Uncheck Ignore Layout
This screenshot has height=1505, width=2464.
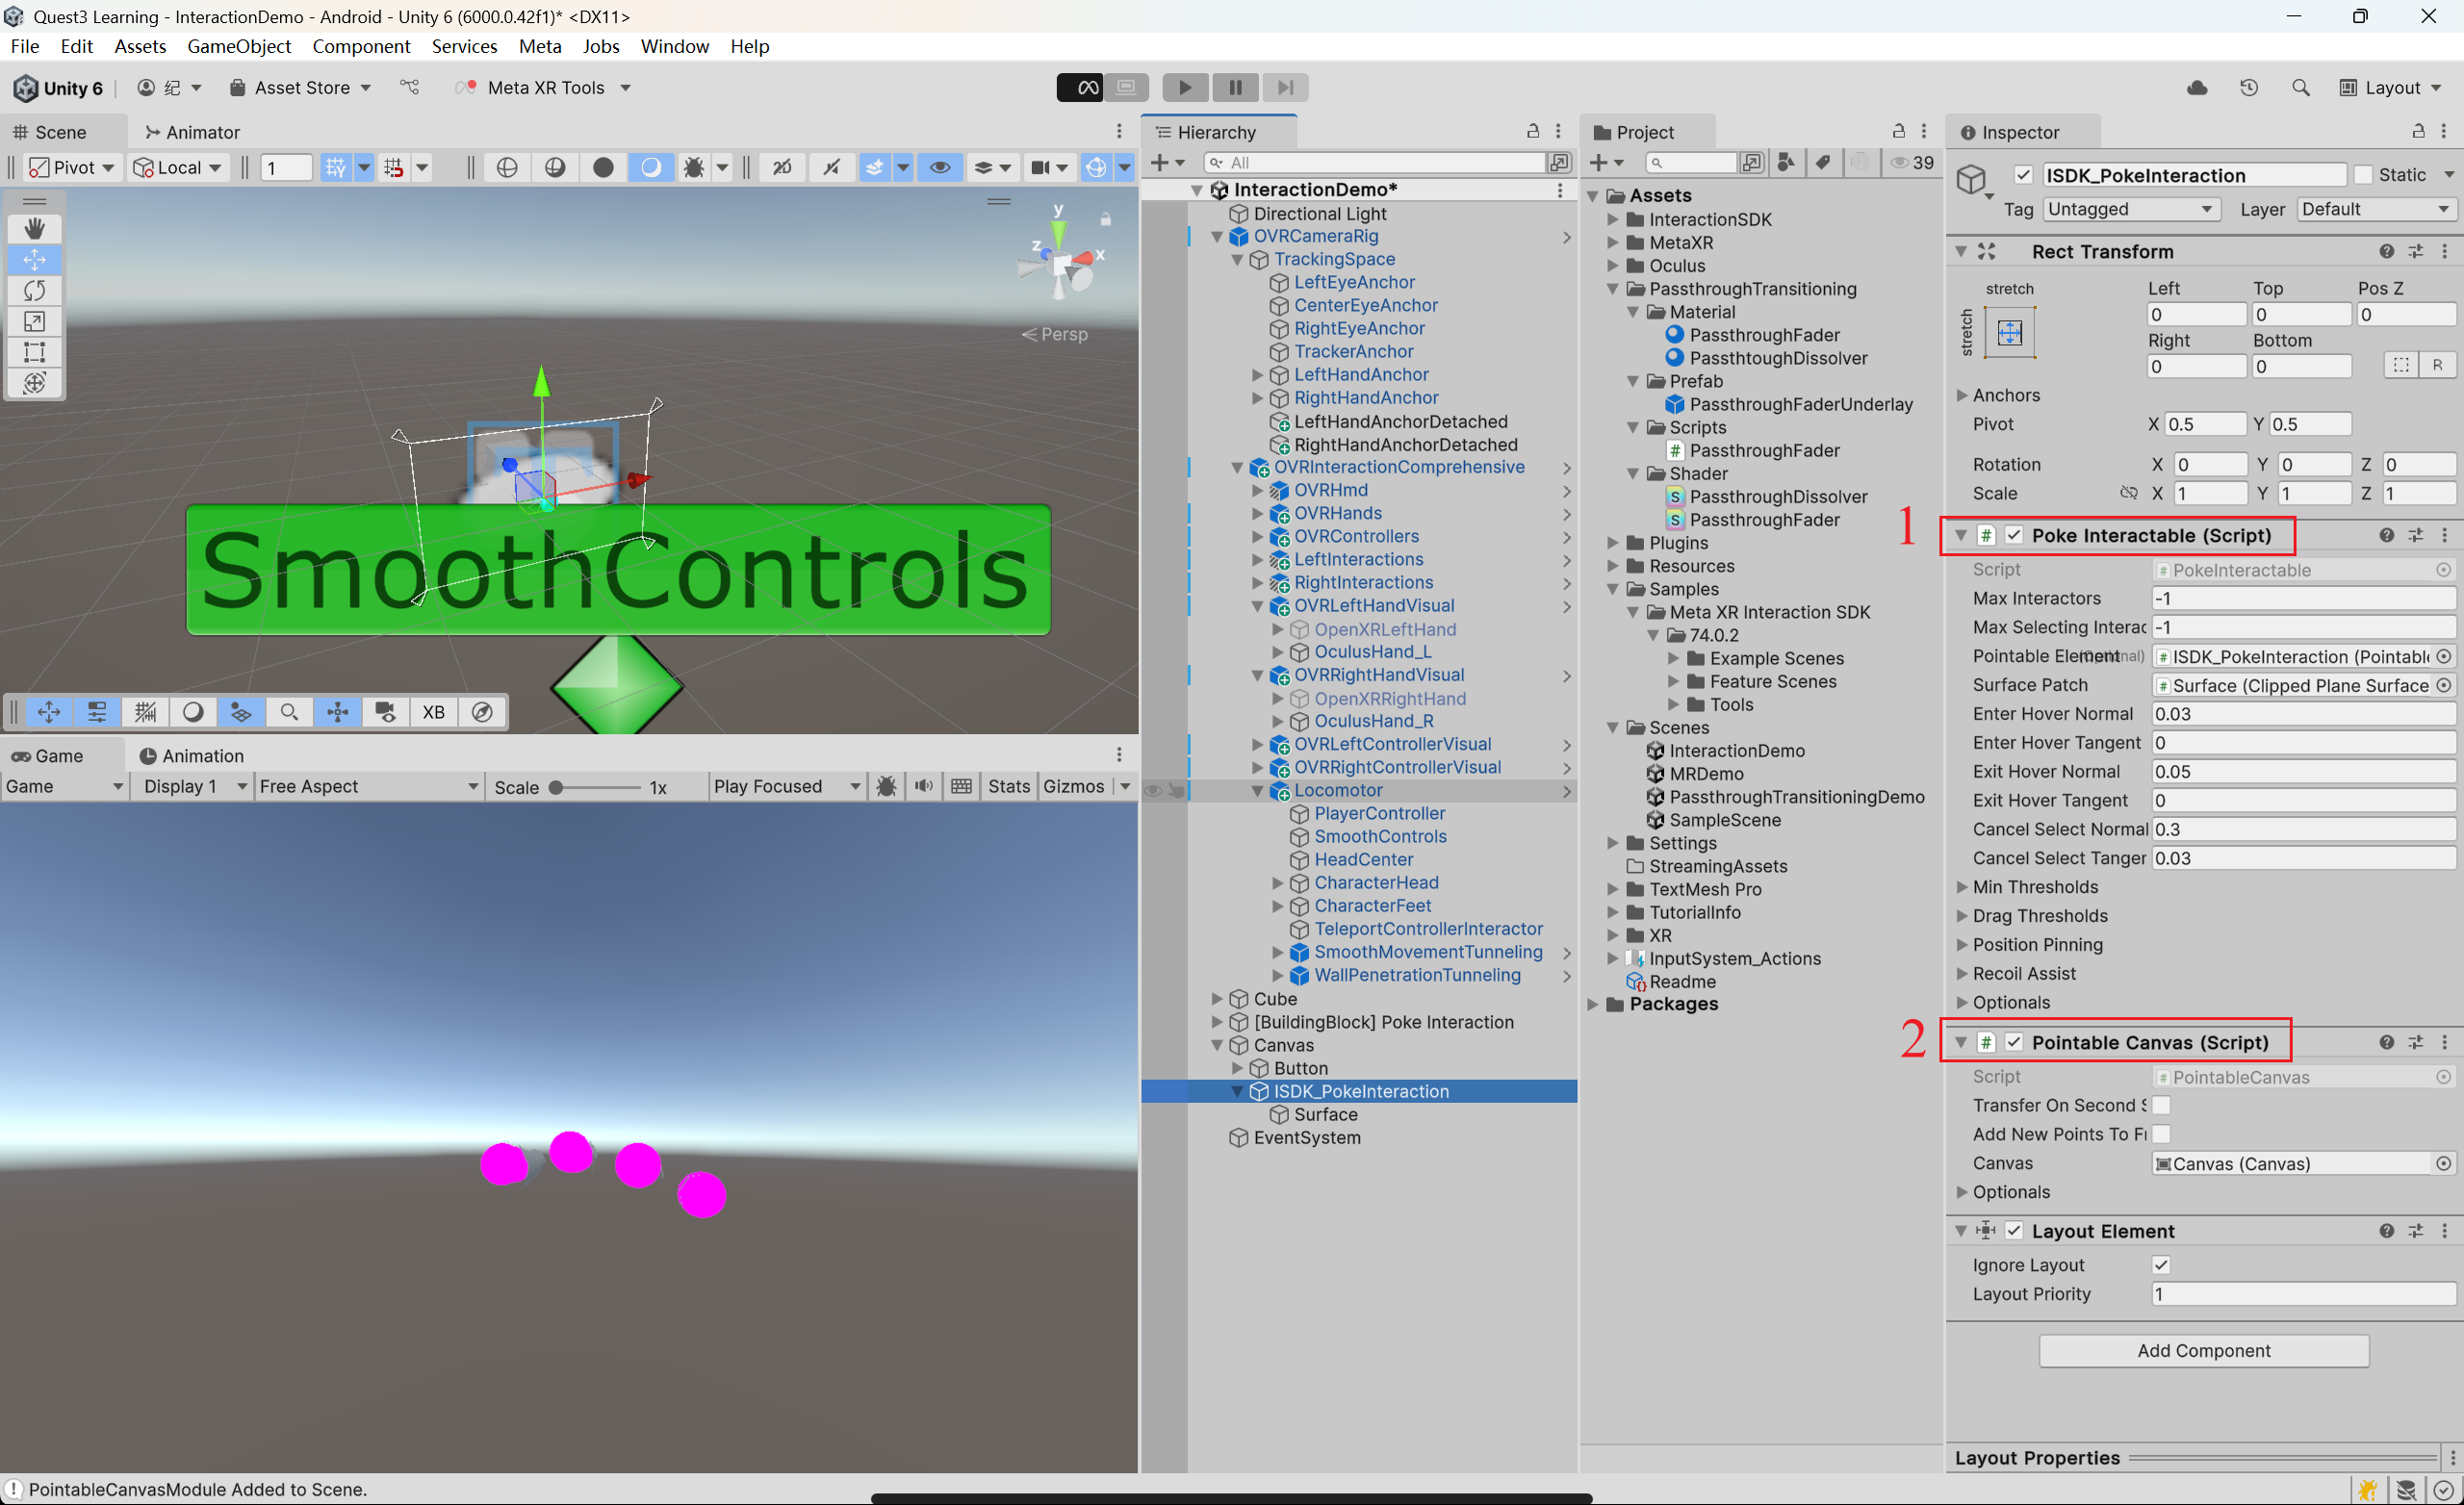point(2161,1266)
